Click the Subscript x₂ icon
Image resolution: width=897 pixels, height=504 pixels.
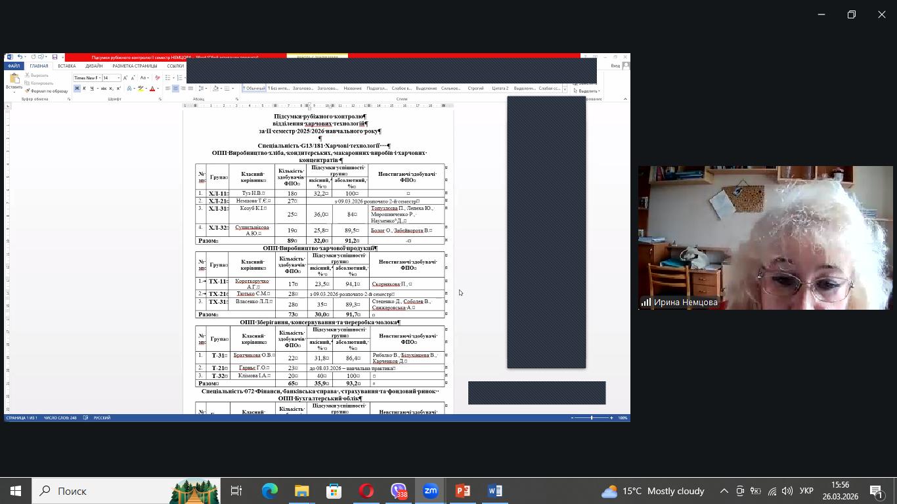109,89
